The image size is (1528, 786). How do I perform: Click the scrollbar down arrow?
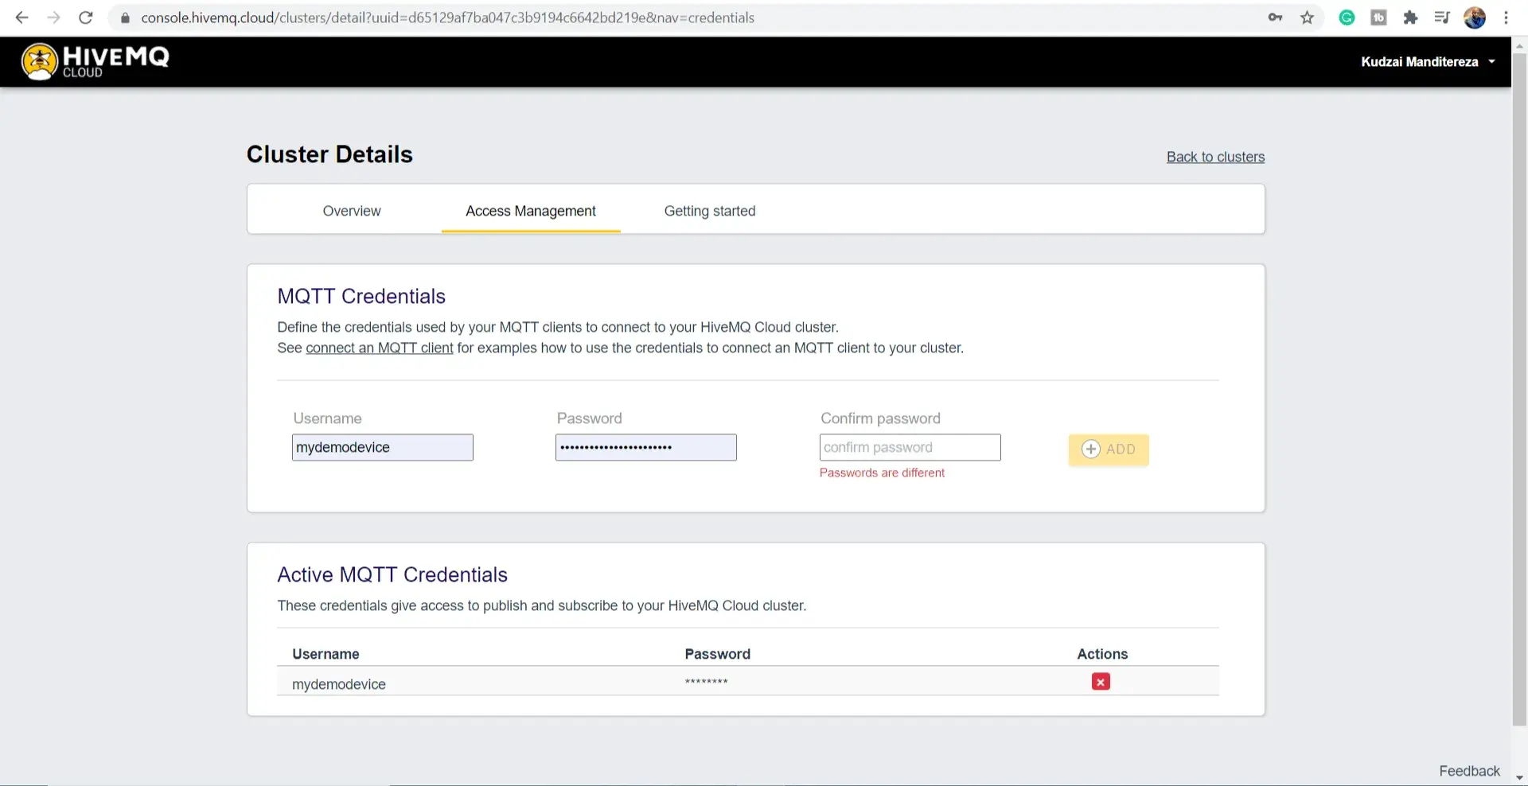click(x=1519, y=778)
